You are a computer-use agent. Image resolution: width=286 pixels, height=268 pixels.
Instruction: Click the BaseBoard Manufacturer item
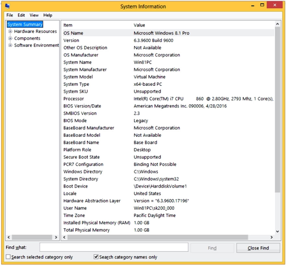click(89, 128)
